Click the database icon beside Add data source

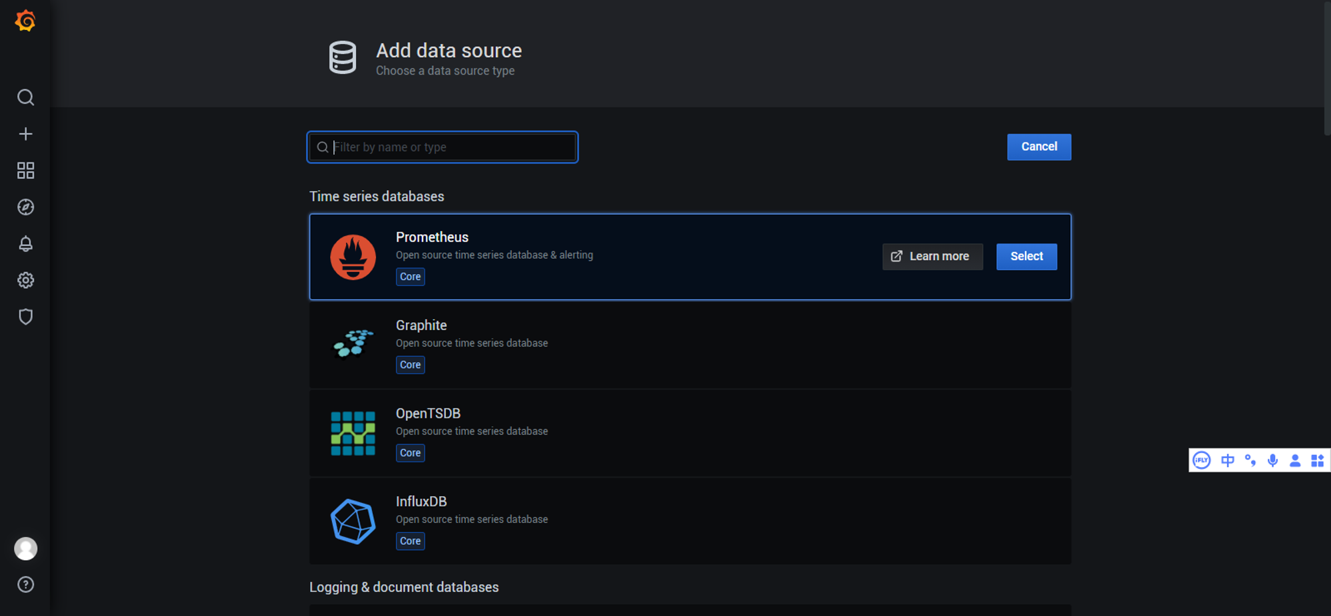pos(343,58)
